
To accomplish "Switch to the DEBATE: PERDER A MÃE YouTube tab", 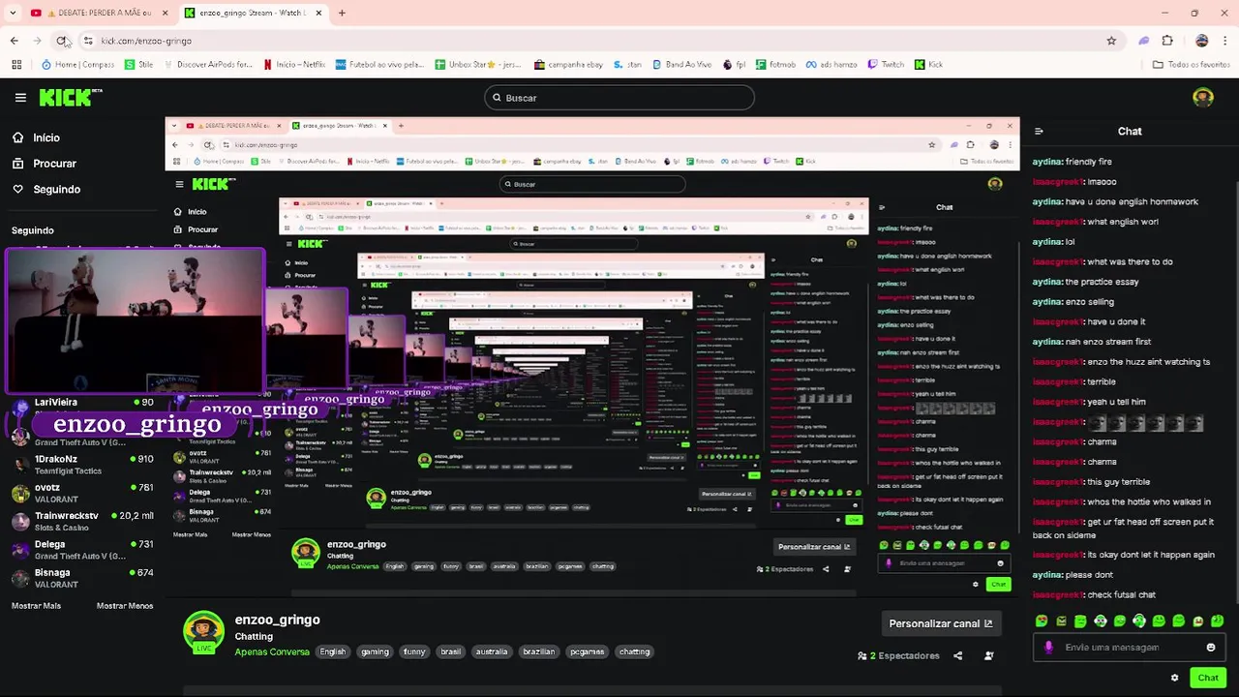I will click(97, 13).
